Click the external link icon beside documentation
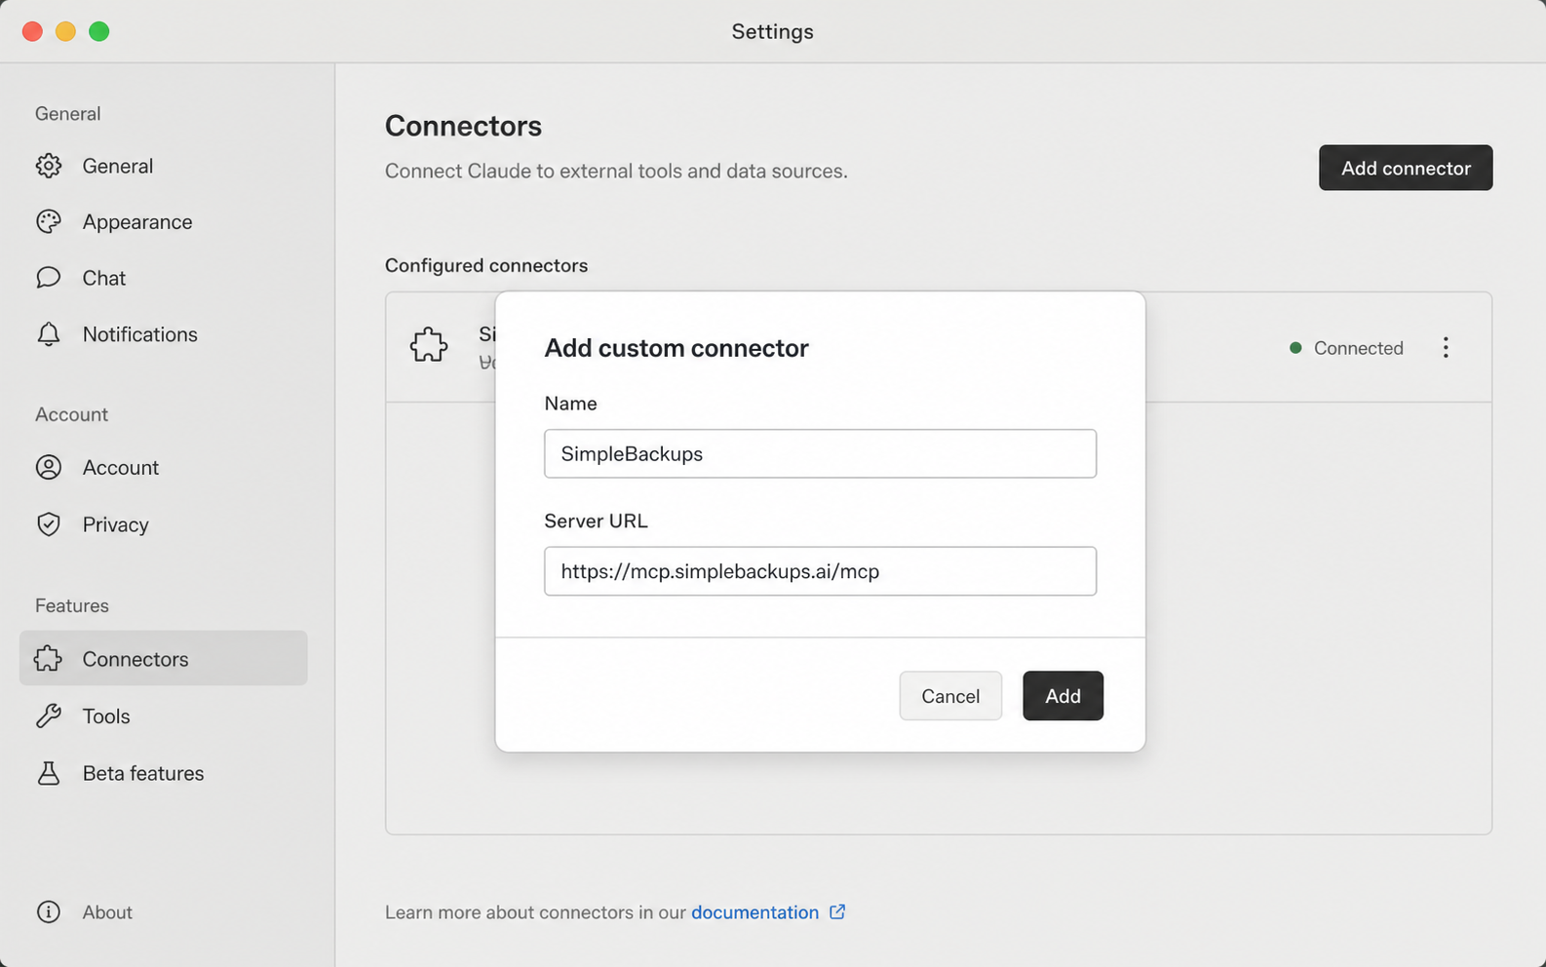This screenshot has height=967, width=1546. click(837, 912)
